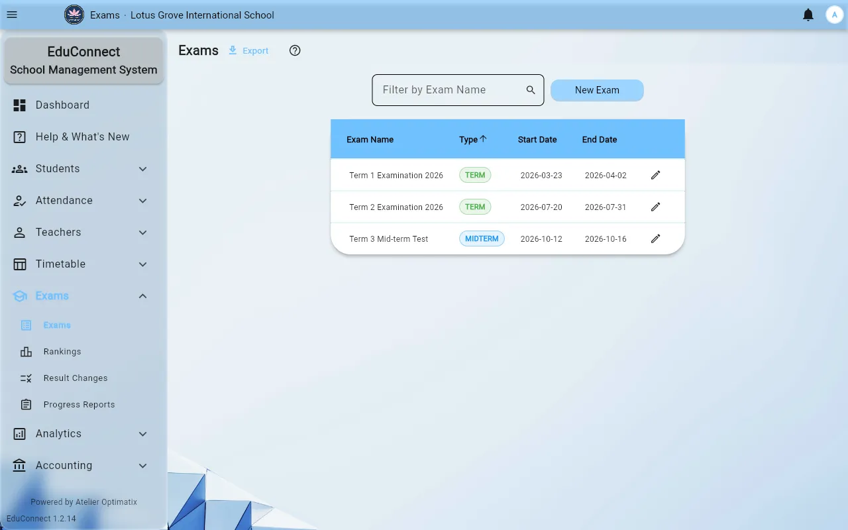848x530 pixels.
Task: Open the user avatar menu
Action: (834, 15)
